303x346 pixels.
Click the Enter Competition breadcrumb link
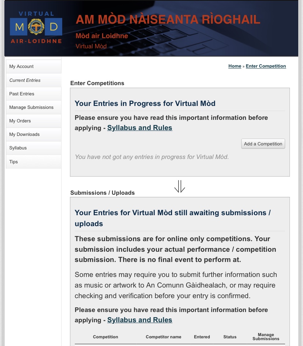(266, 66)
